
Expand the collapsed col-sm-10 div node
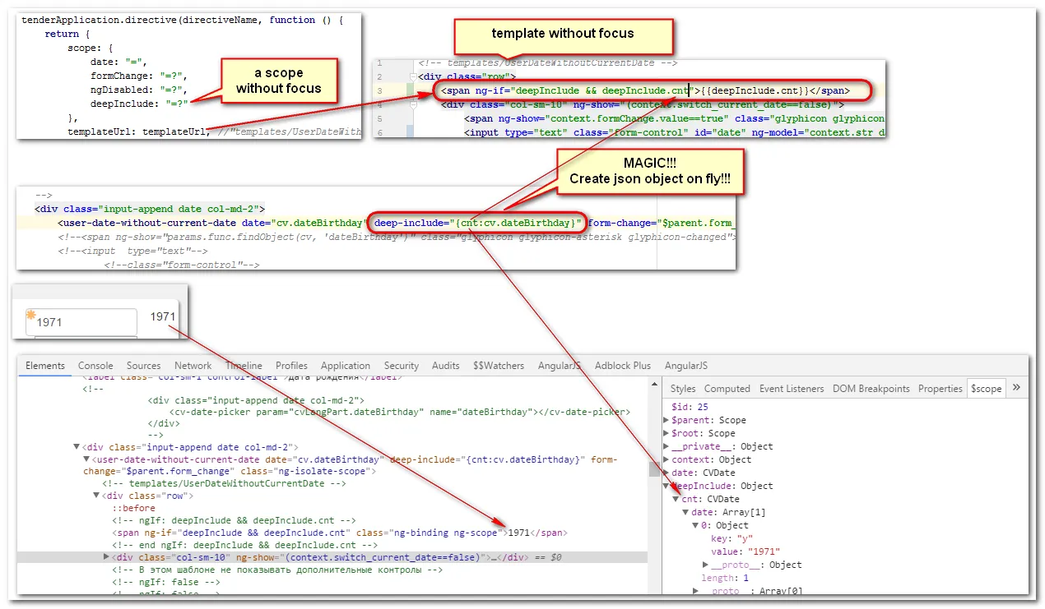tap(105, 557)
